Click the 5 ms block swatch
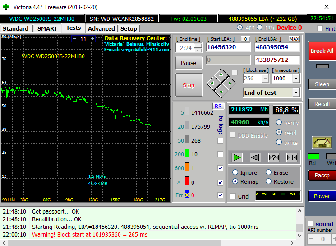The width and height of the screenshot is (336, 246). [x=187, y=111]
